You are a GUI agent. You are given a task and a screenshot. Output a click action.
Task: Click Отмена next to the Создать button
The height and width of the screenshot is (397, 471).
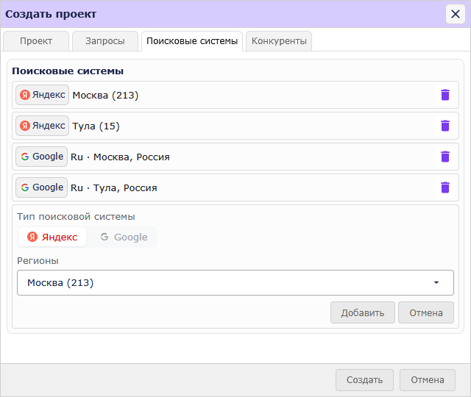428,380
